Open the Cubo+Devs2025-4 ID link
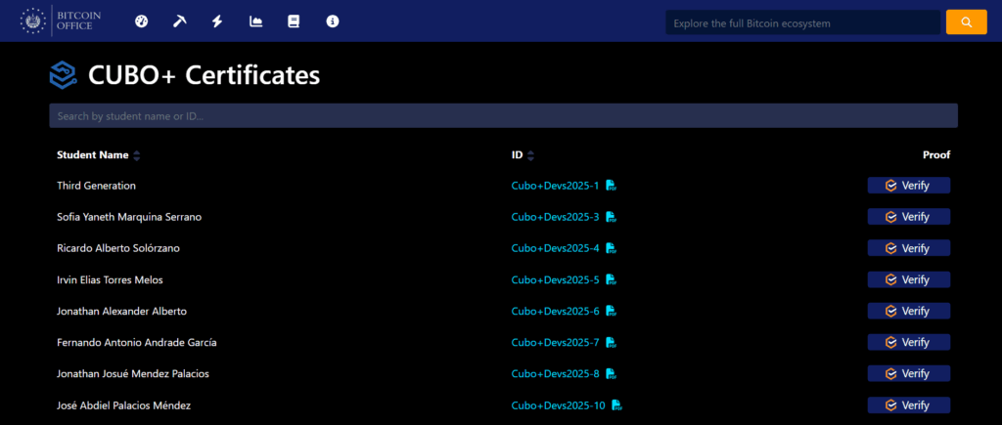Image resolution: width=1002 pixels, height=425 pixels. coord(556,248)
